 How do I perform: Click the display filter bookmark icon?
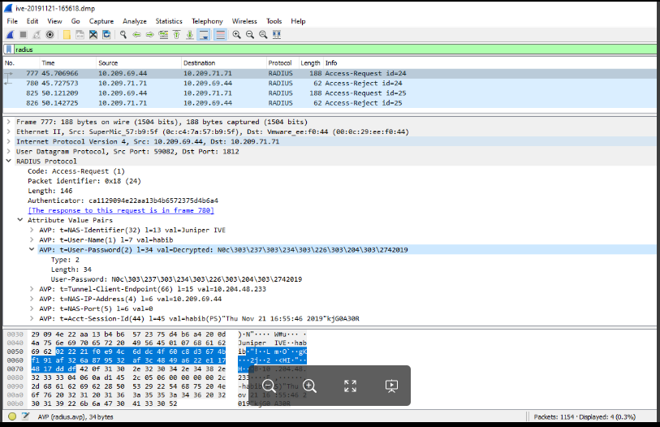(8, 50)
